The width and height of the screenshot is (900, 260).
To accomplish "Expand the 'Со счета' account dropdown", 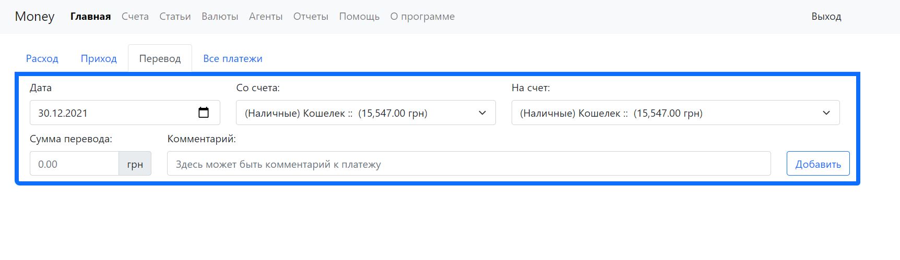I will click(365, 113).
